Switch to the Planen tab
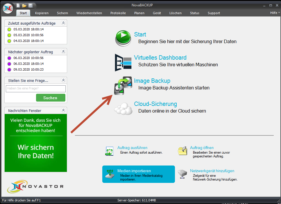The width and height of the screenshot is (281, 204). (139, 13)
